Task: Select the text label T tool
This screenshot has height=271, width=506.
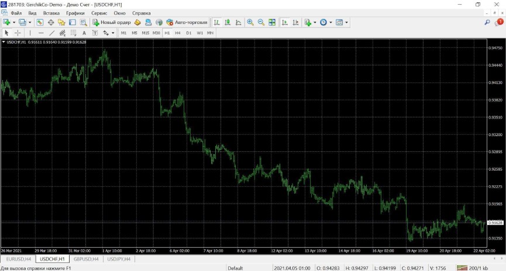Action: tap(95, 33)
